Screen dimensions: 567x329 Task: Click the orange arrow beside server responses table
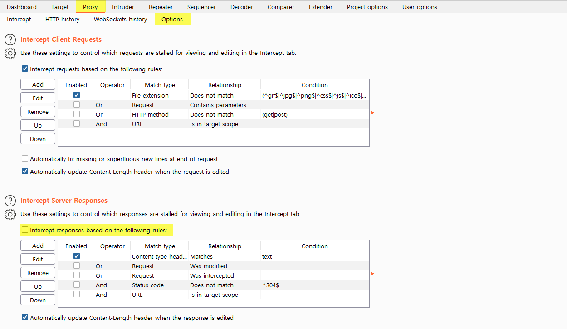(x=372, y=274)
